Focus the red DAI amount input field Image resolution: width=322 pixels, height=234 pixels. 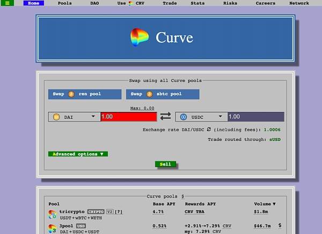point(129,117)
